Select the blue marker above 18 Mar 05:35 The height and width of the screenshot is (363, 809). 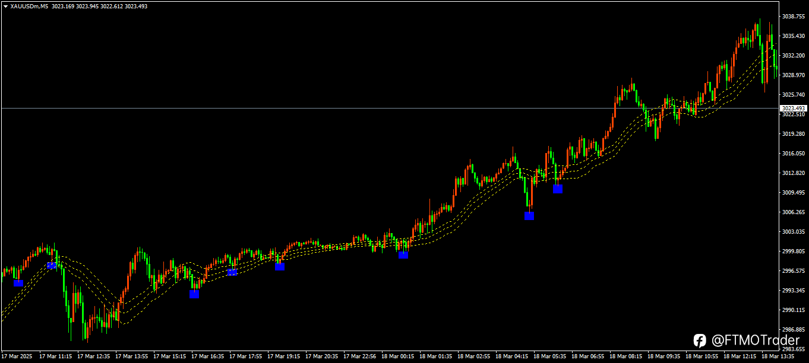pos(558,189)
